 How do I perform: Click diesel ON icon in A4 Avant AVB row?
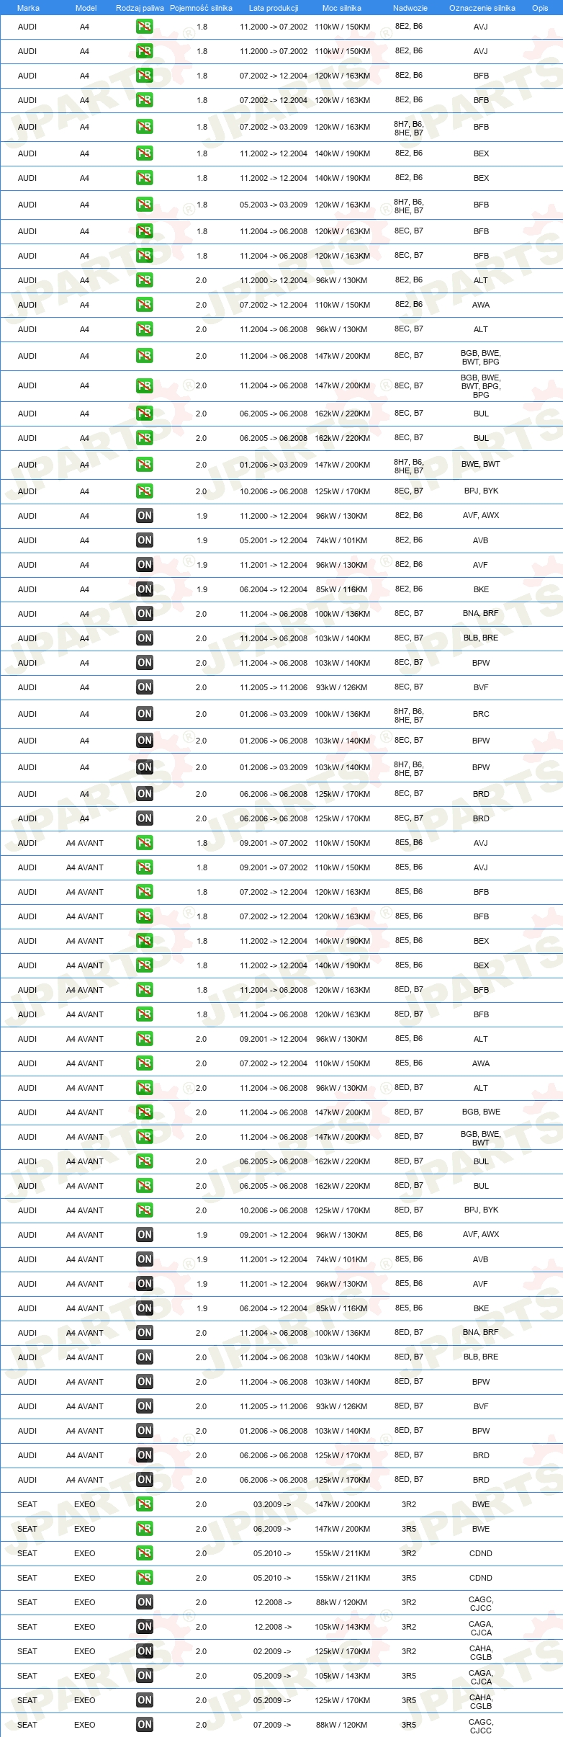coord(145,1259)
